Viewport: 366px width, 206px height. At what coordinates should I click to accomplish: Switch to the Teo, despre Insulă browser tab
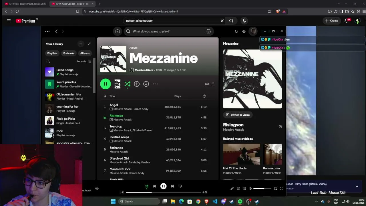25,4
